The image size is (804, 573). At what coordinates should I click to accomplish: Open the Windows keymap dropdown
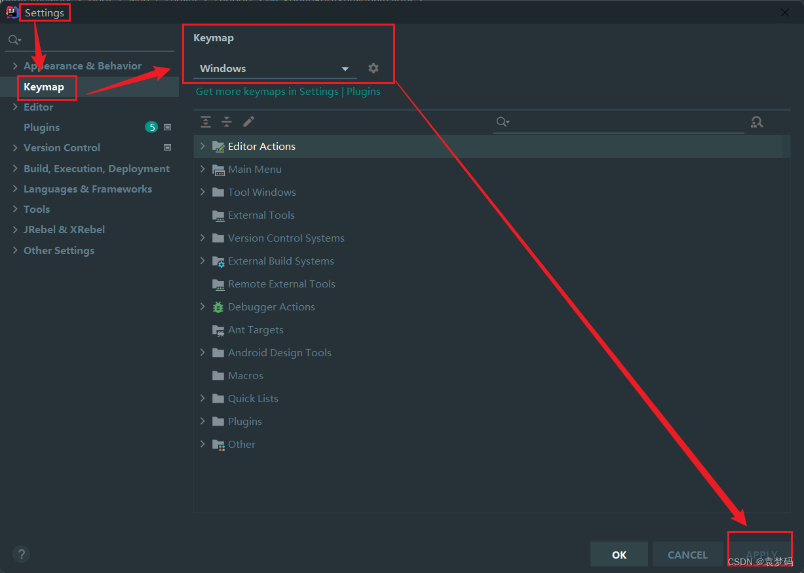click(275, 68)
